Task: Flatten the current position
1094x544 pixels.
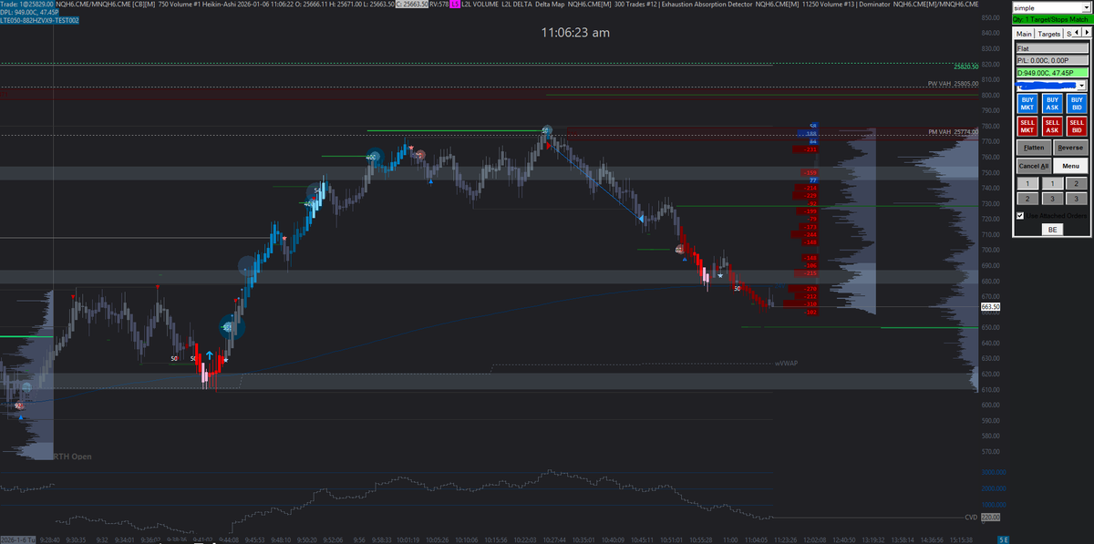Action: (1034, 147)
